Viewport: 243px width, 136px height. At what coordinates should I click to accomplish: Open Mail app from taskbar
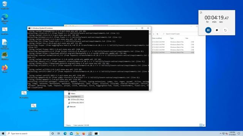tap(71, 133)
